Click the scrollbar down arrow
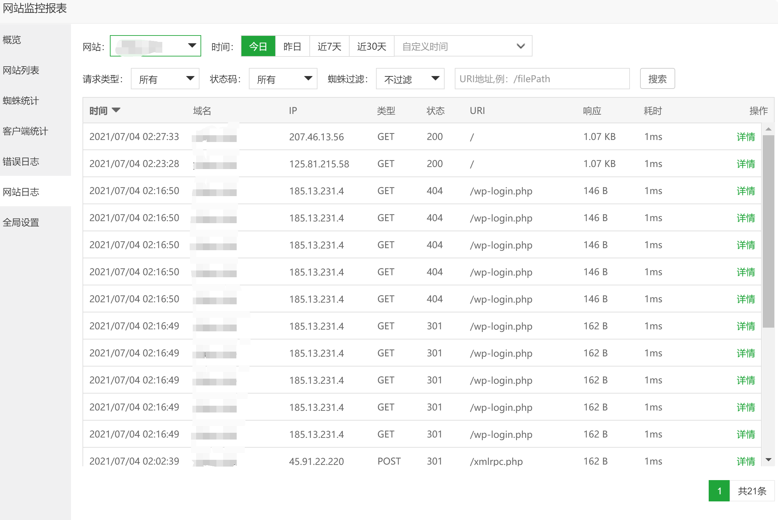 click(x=769, y=459)
